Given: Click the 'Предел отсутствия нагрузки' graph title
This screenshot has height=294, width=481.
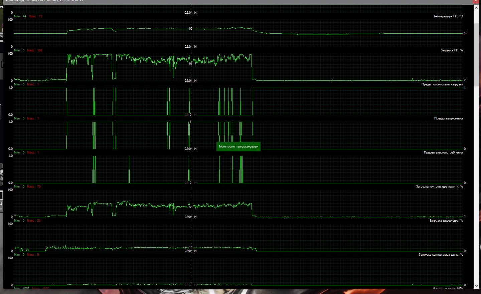Looking at the screenshot, I should coord(442,84).
